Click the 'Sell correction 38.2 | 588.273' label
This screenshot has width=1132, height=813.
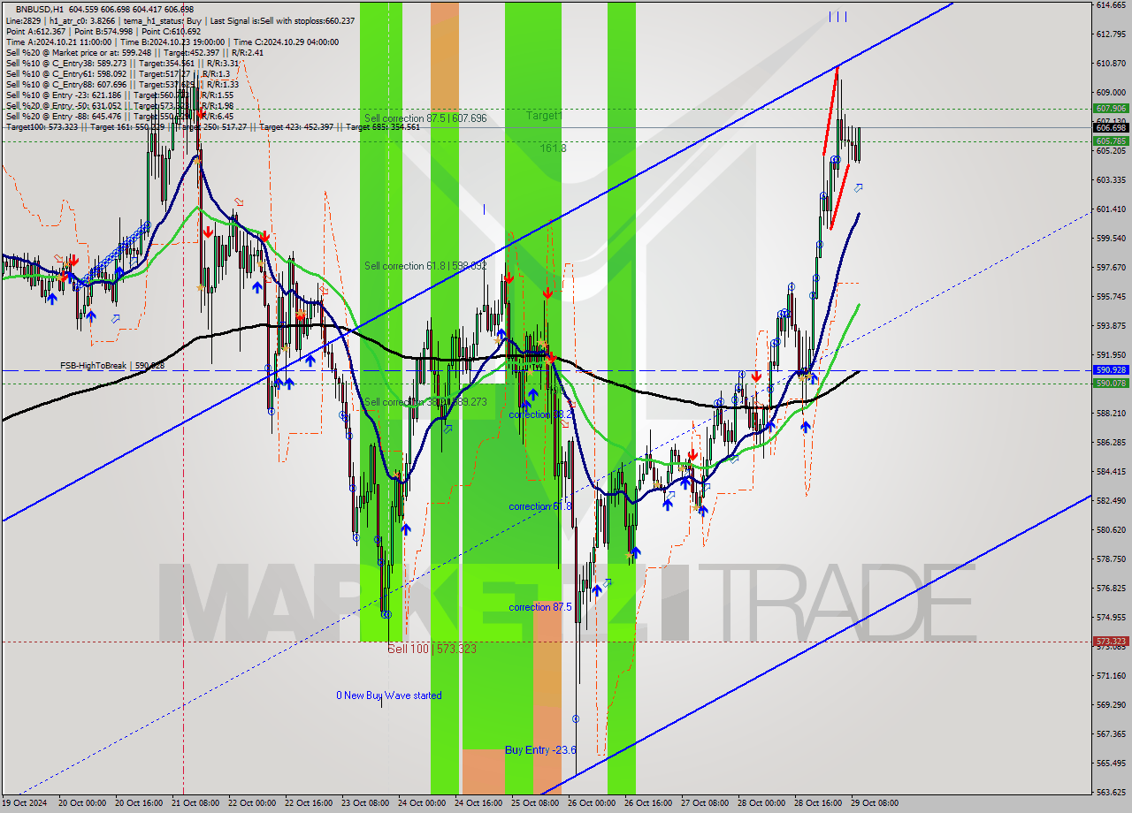click(x=425, y=401)
